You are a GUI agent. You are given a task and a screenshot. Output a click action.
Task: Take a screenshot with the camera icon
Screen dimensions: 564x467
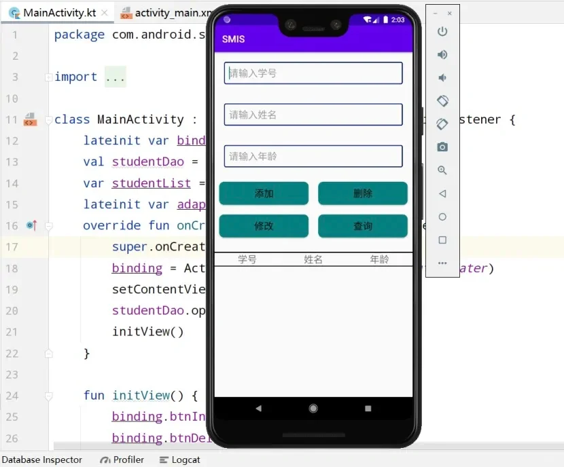tap(442, 147)
